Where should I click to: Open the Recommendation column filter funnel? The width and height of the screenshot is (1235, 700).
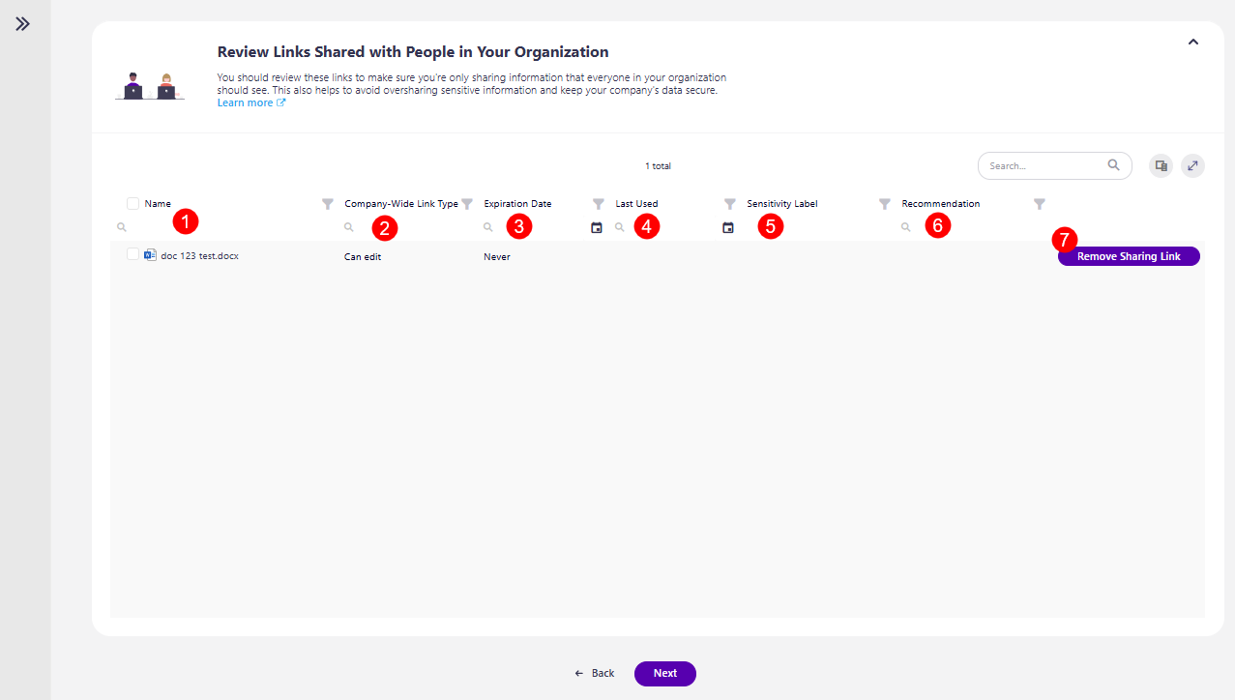[1039, 204]
